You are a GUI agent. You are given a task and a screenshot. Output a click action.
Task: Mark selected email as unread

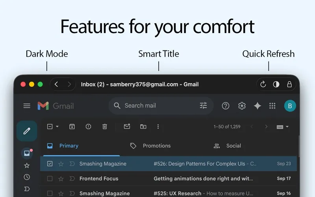click(x=127, y=126)
